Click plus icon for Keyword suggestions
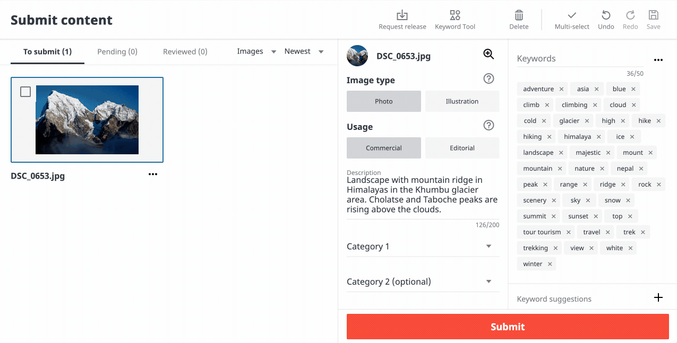Viewport: 677px width, 343px height. [x=658, y=297]
